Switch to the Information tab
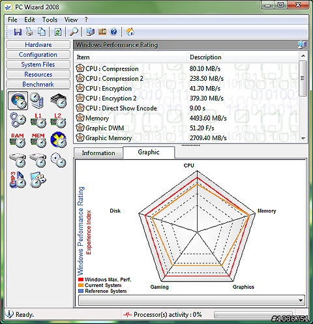The height and width of the screenshot is (324, 313). (98, 153)
